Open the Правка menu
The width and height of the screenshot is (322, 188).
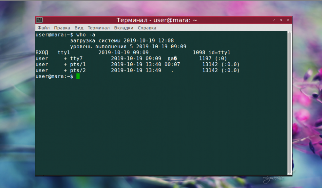click(x=62, y=28)
